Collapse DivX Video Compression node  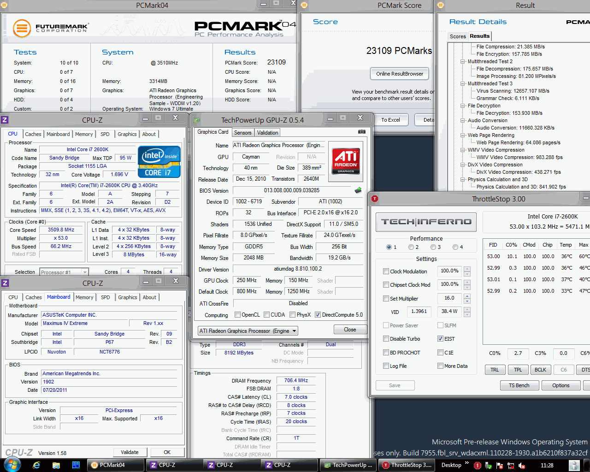tap(462, 165)
